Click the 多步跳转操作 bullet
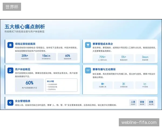The width and height of the screenshot is (162, 129). click(x=52, y=84)
